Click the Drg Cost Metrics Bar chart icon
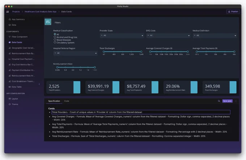246x160 pixels. [9, 64]
